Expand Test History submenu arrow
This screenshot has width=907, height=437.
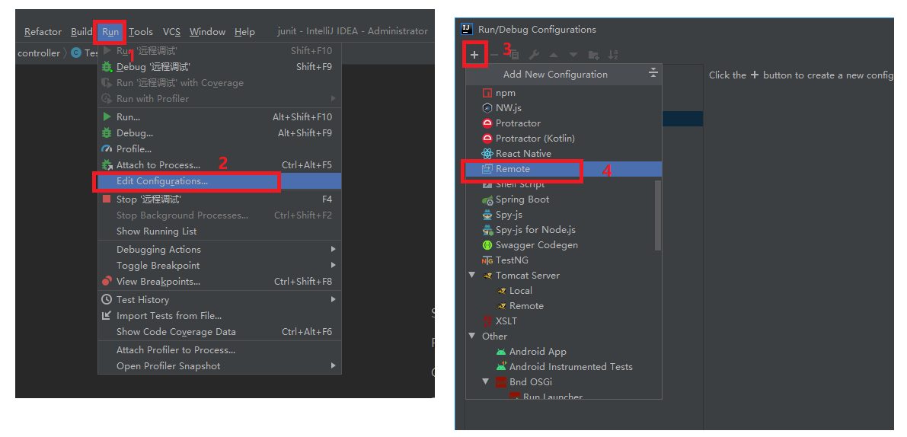coord(334,299)
